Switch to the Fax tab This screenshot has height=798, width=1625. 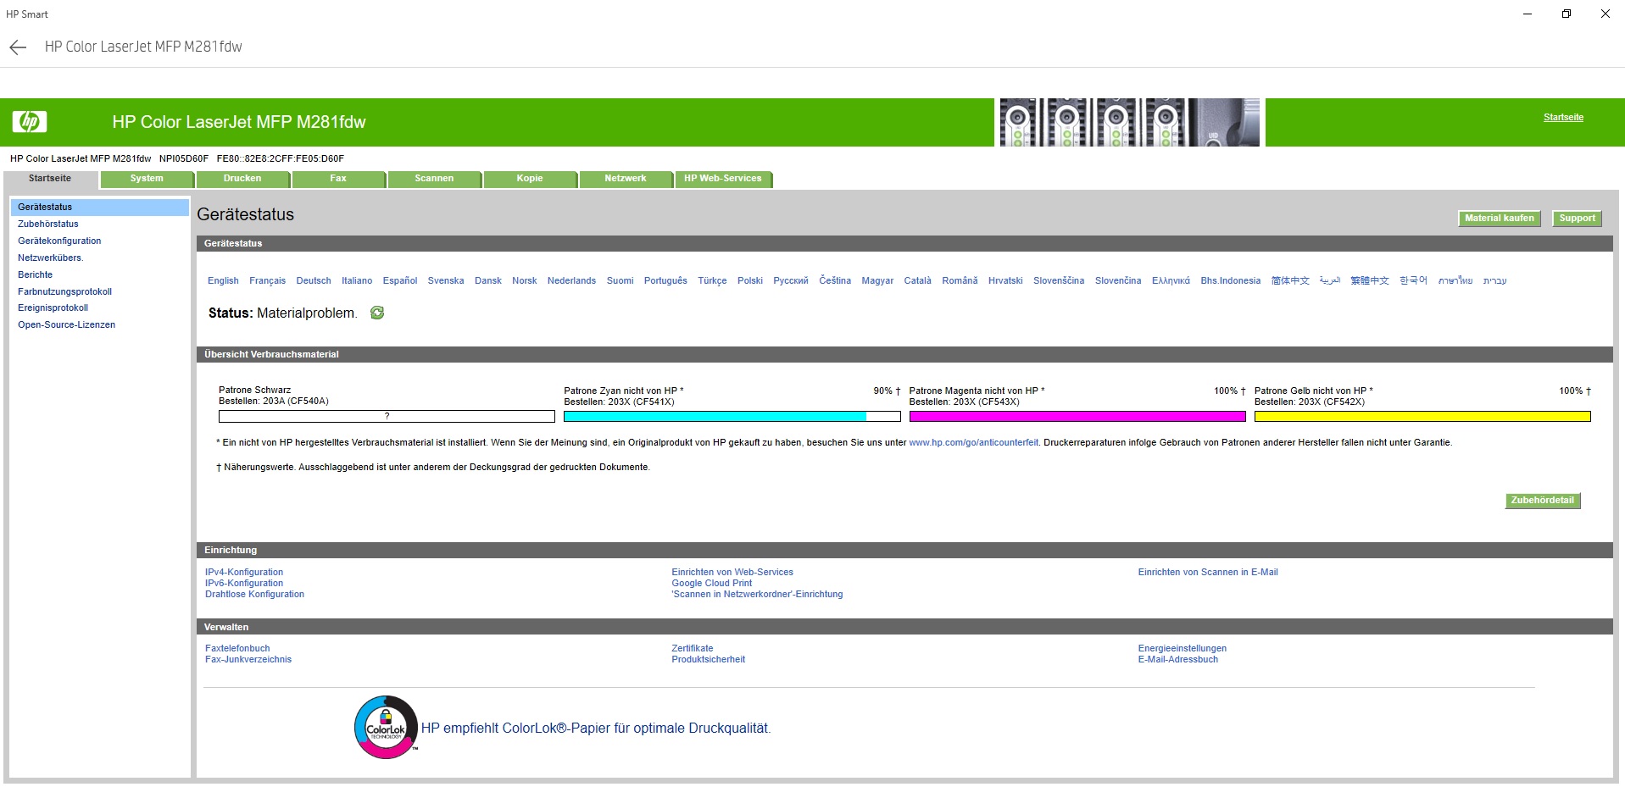point(338,179)
